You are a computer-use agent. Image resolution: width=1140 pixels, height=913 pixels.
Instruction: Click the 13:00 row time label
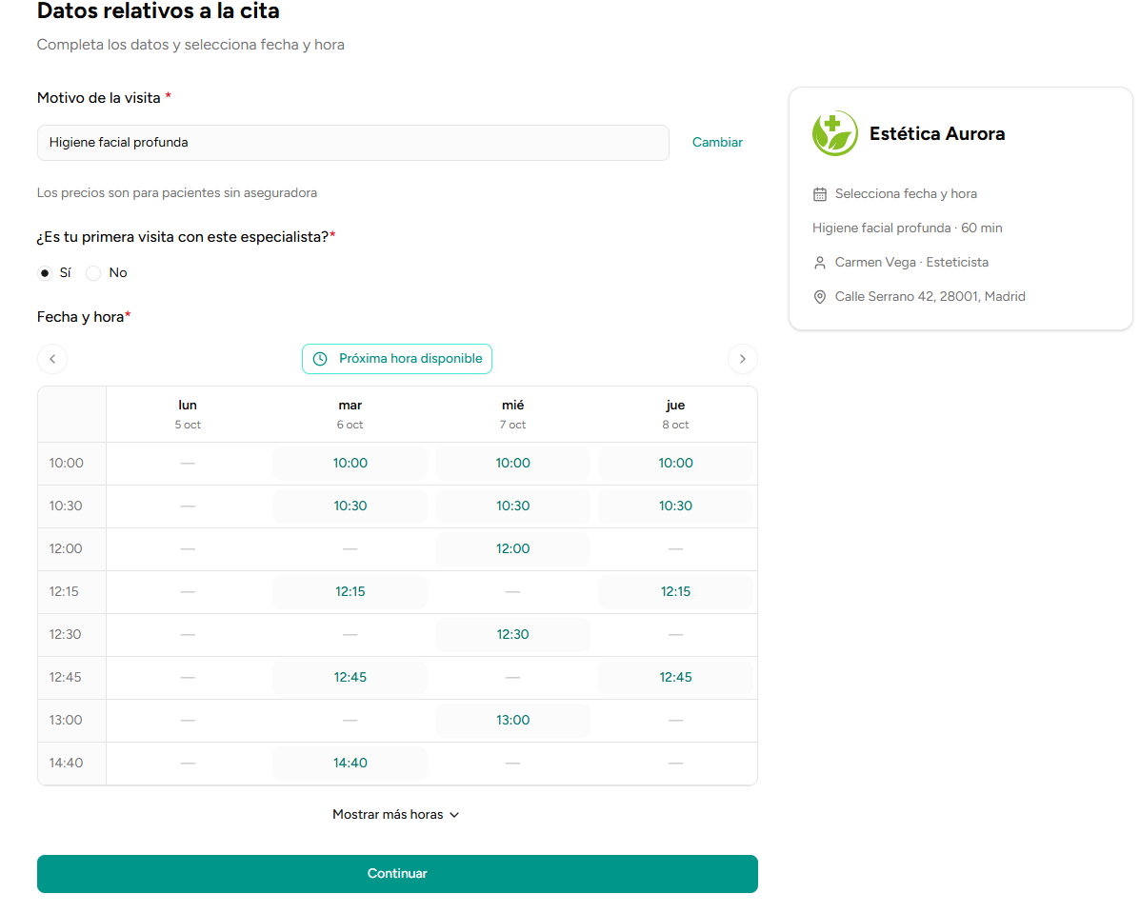[66, 721]
